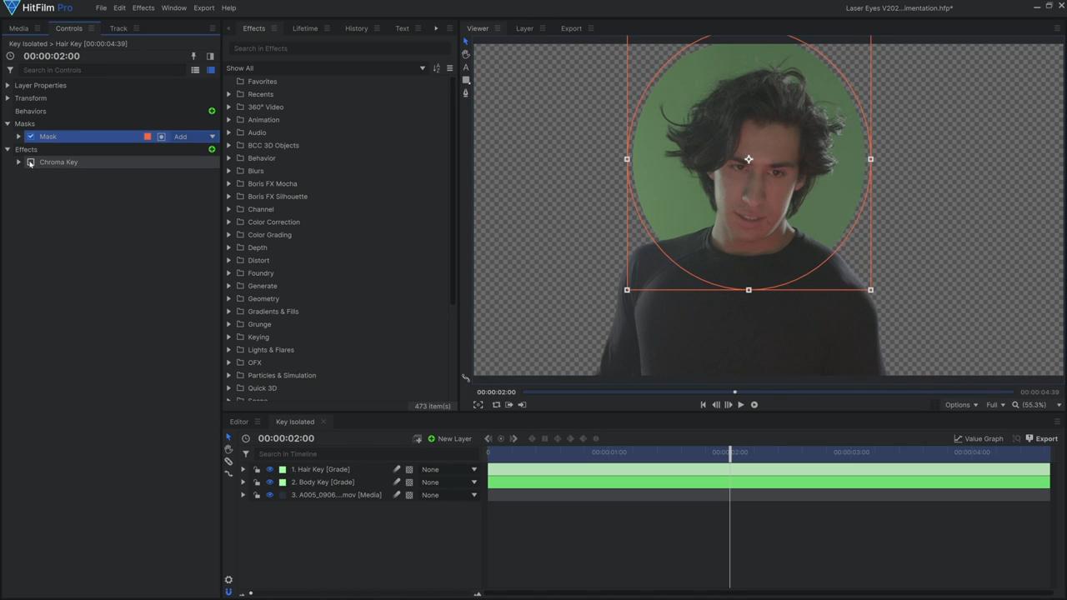This screenshot has height=600, width=1067.
Task: Click the Set Out point icon in viewer
Action: coord(522,405)
